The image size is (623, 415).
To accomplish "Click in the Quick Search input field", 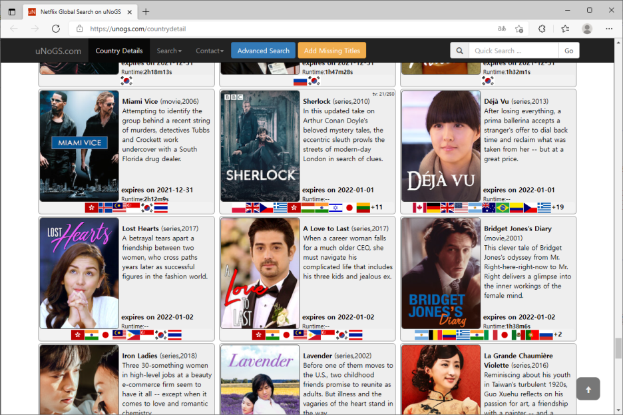I will click(514, 51).
